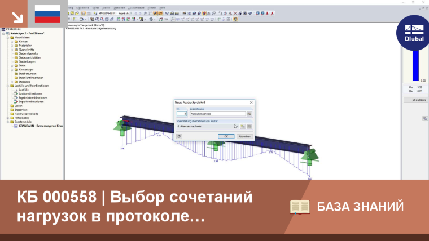Open the Optionen menu
The image size is (429, 241).
(x=119, y=8)
